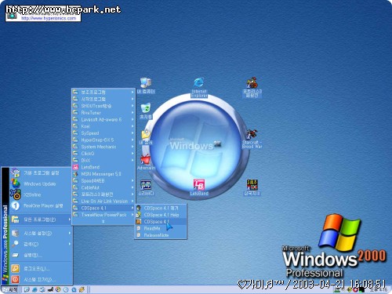Click the Start button on the taskbar

point(10,289)
